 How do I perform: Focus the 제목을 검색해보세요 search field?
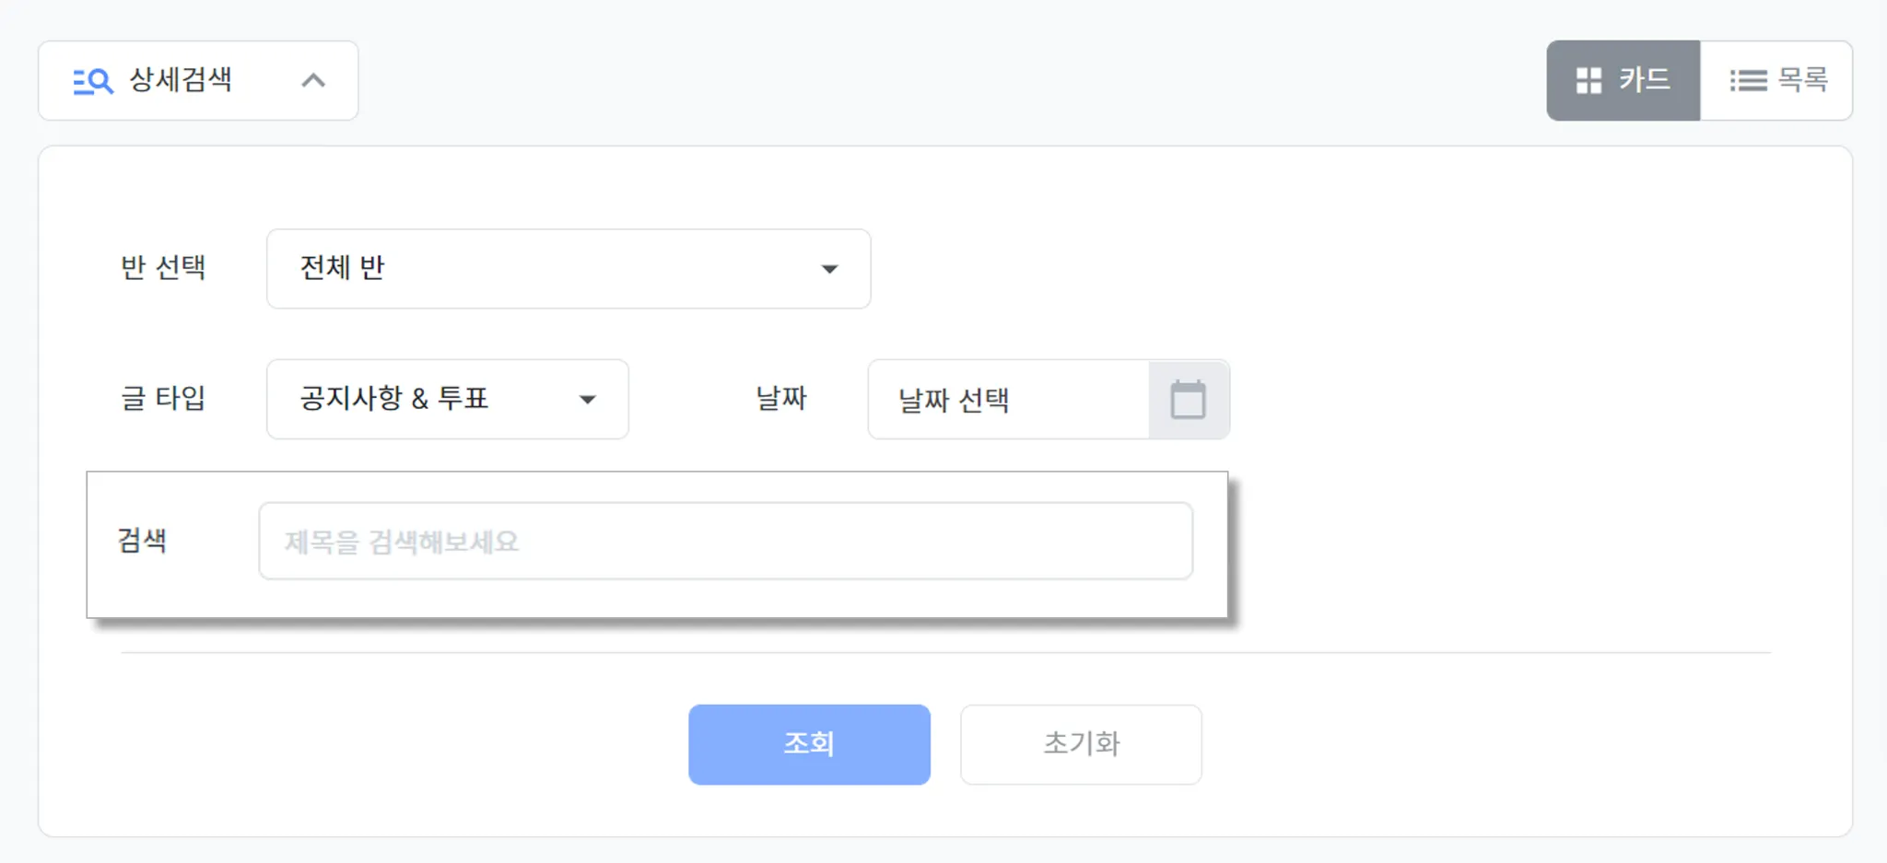[x=725, y=542]
